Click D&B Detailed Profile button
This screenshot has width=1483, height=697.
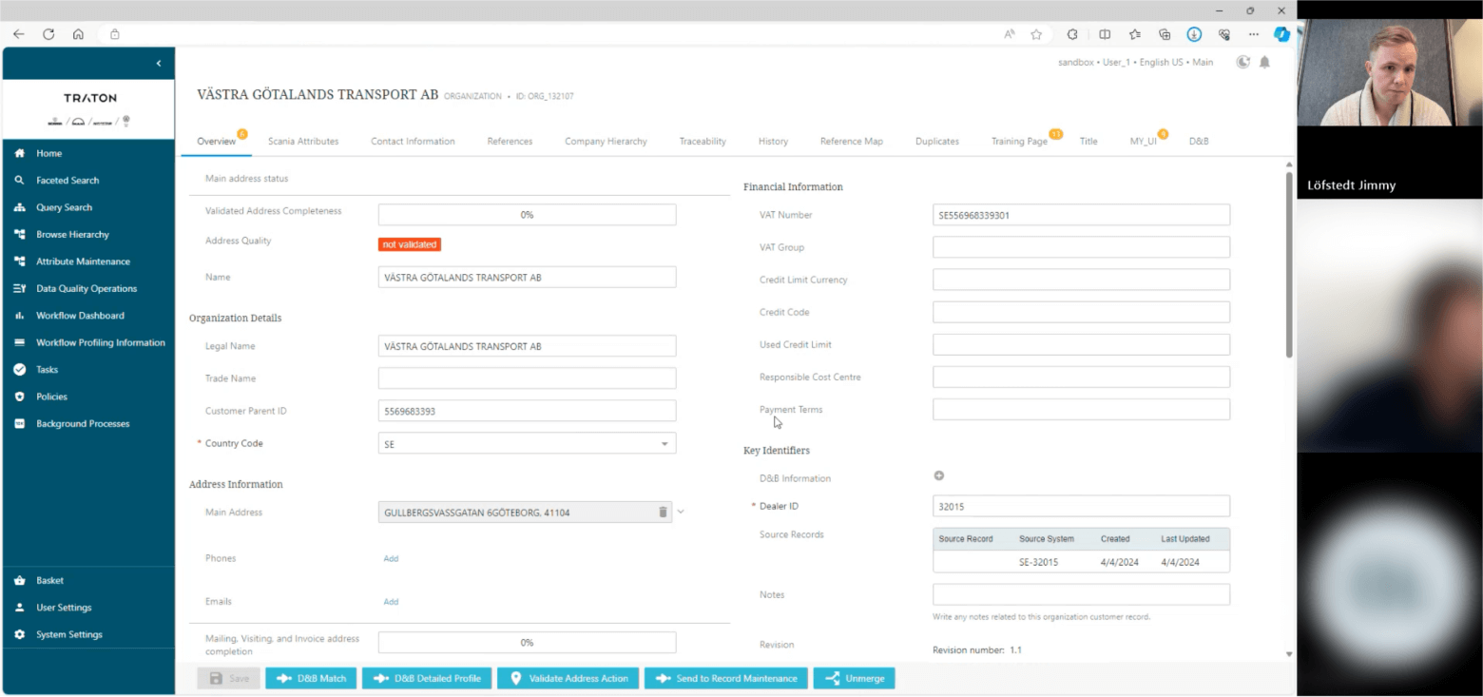tap(427, 679)
